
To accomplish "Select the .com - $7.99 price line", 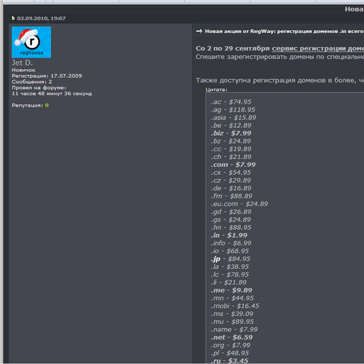I will pos(233,164).
